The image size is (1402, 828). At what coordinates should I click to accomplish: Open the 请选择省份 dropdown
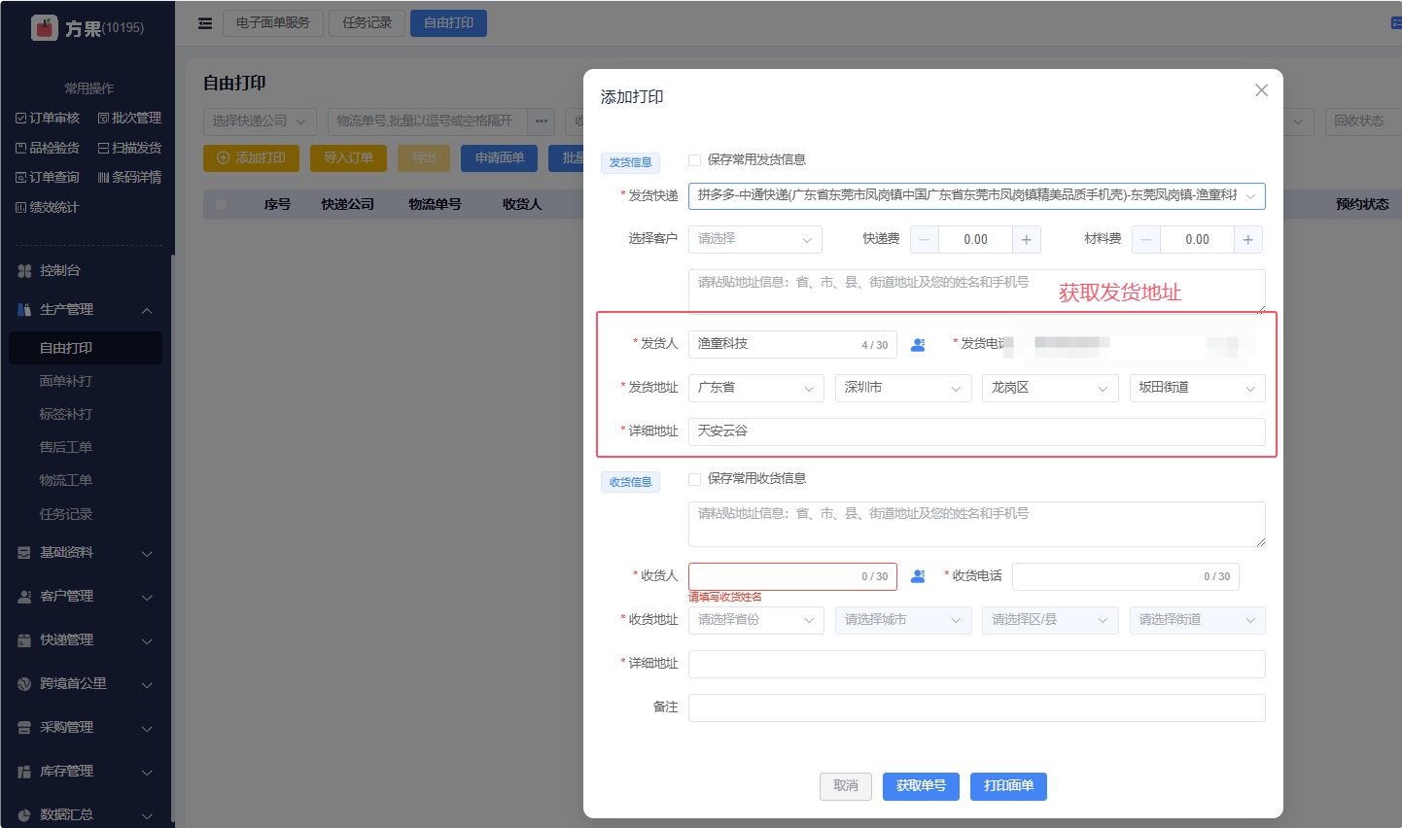pos(755,620)
